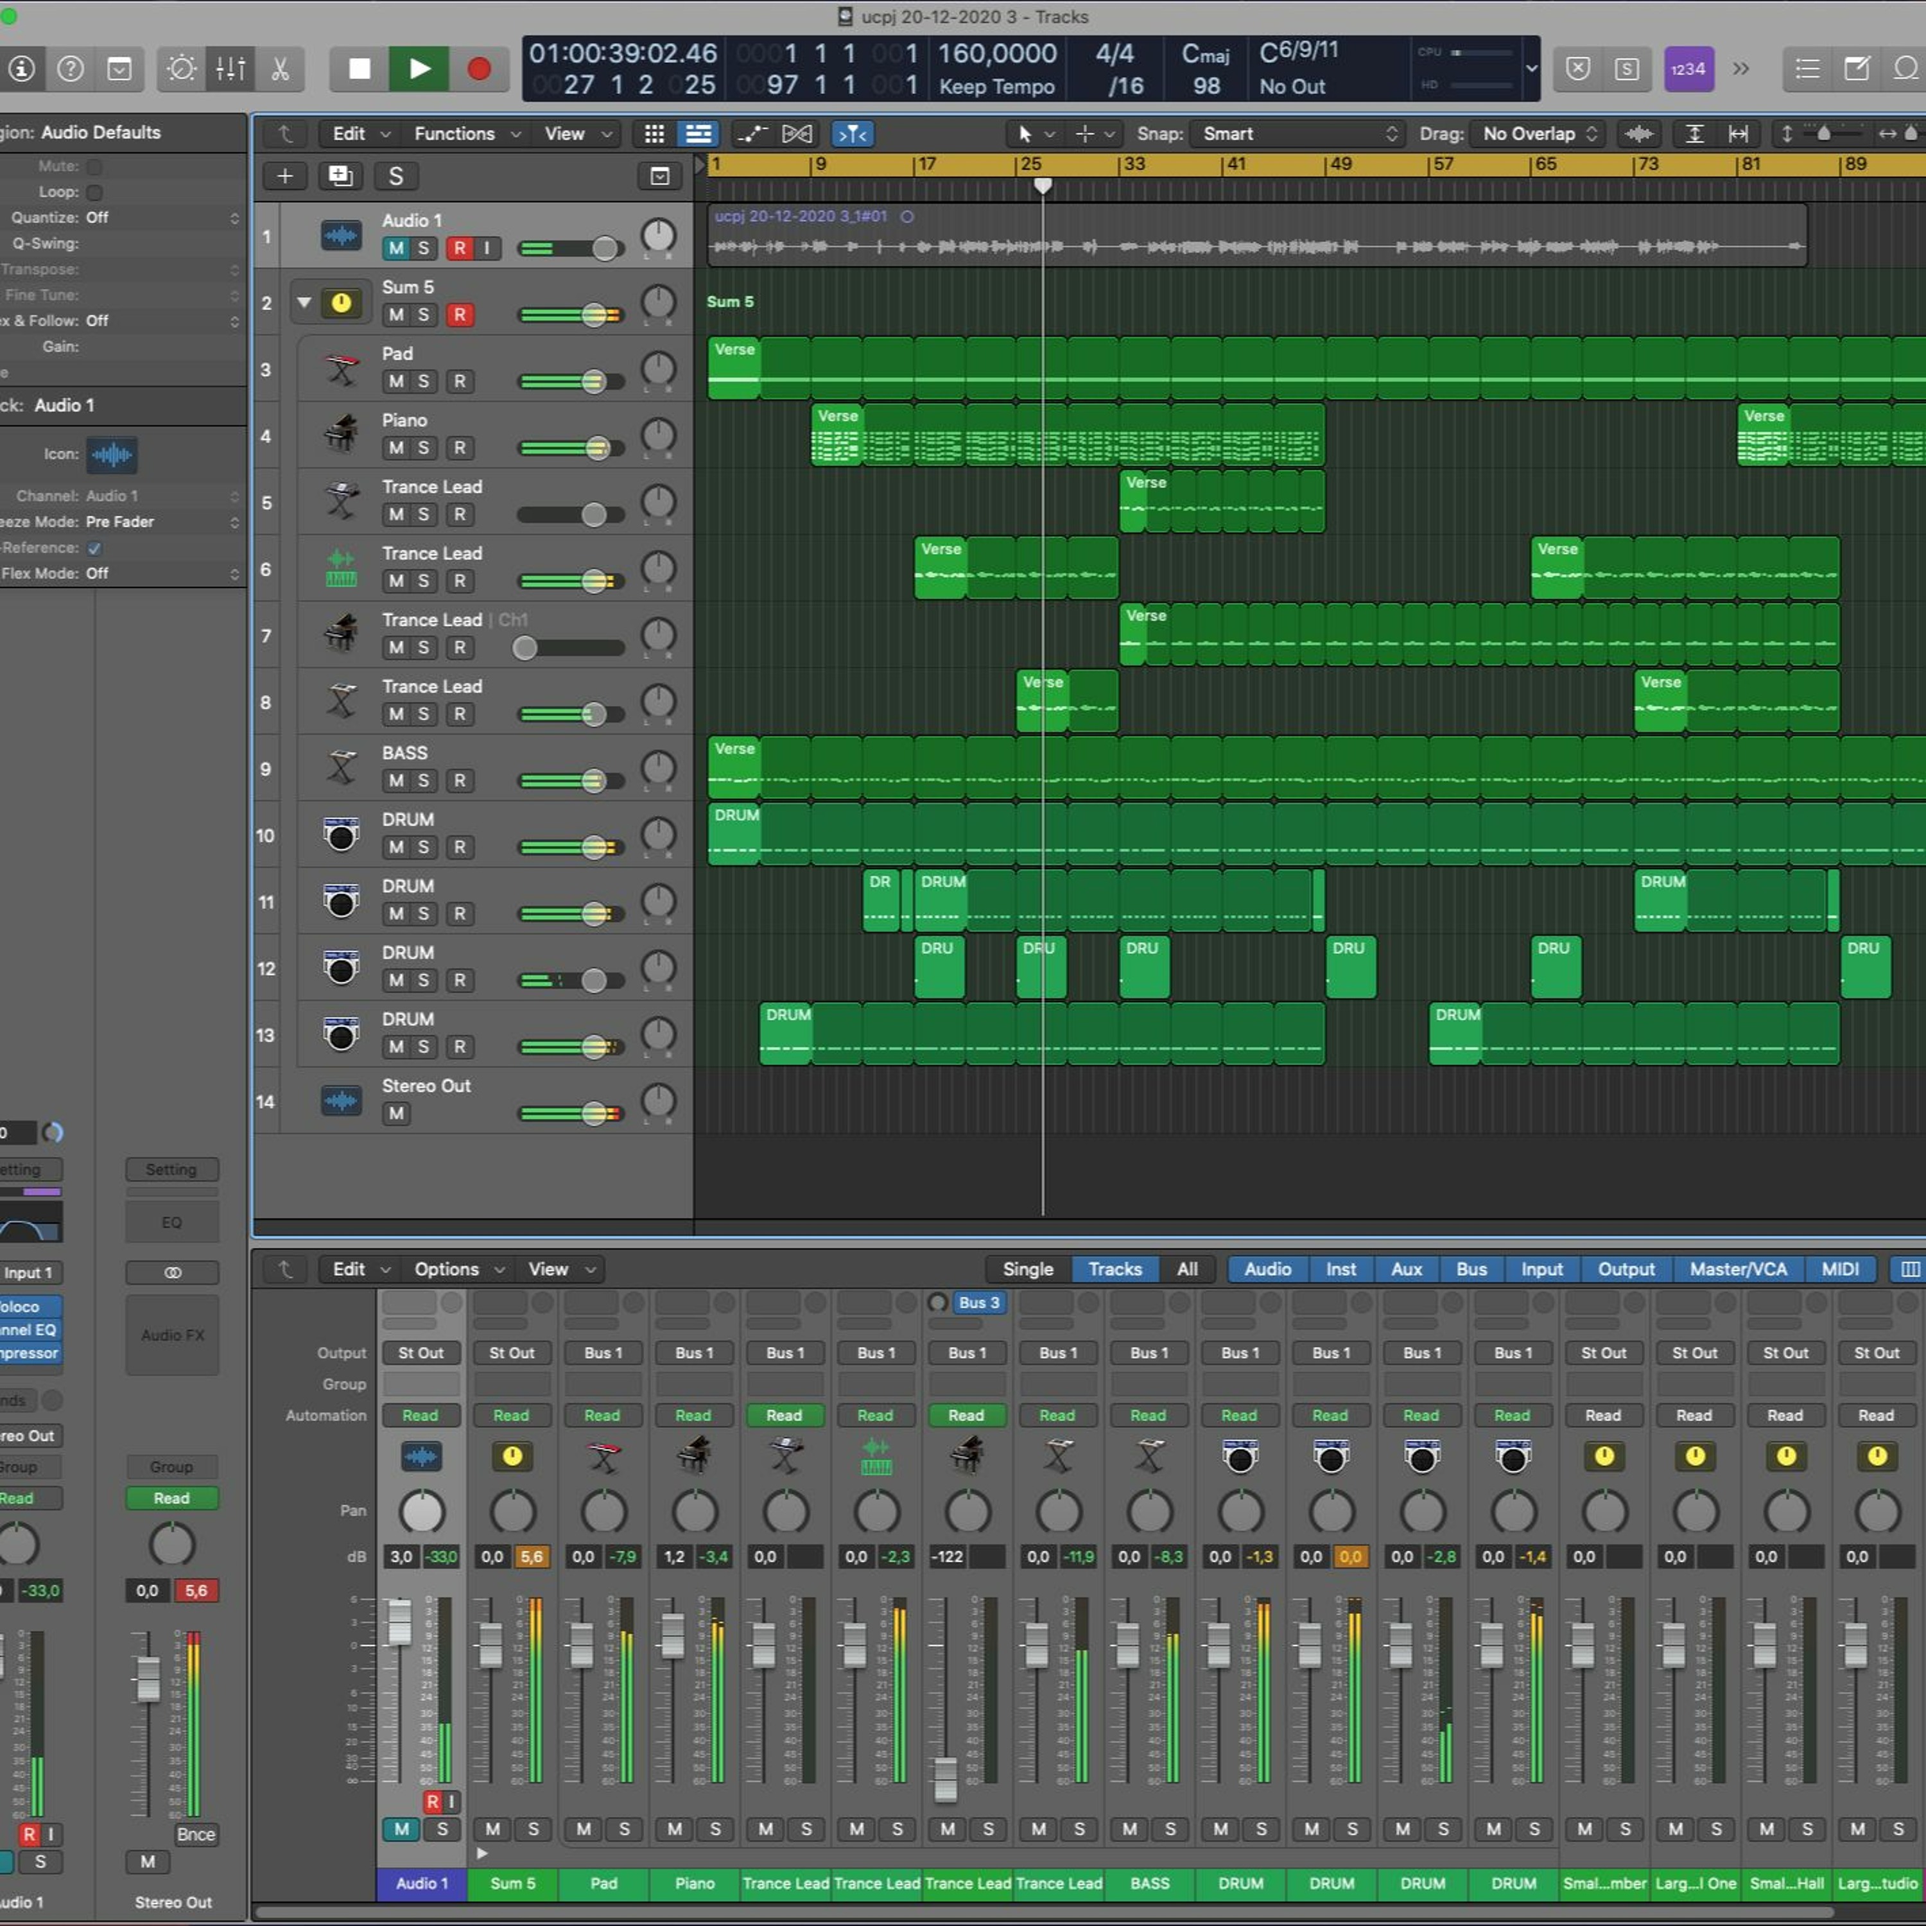Click the Flex show/hide icon in tracks toolbar
Viewport: 1926px width, 1926px height.
click(x=853, y=134)
